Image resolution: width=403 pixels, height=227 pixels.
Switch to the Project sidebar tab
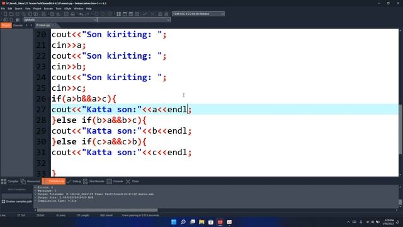click(6, 25)
